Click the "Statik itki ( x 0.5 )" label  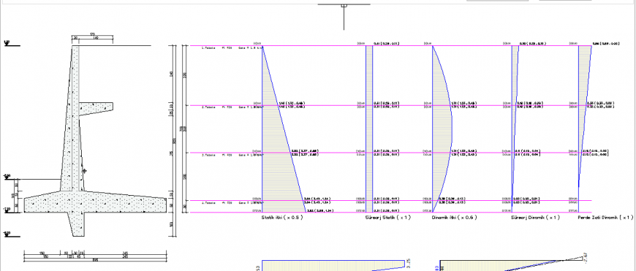pos(282,218)
